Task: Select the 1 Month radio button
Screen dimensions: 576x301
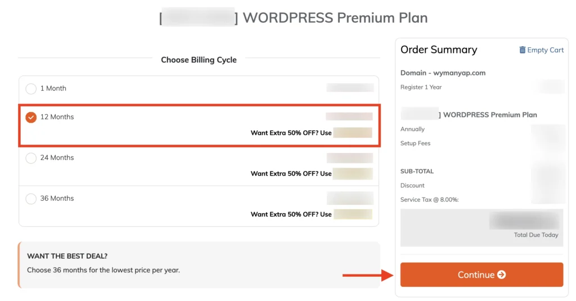Action: pyautogui.click(x=31, y=88)
